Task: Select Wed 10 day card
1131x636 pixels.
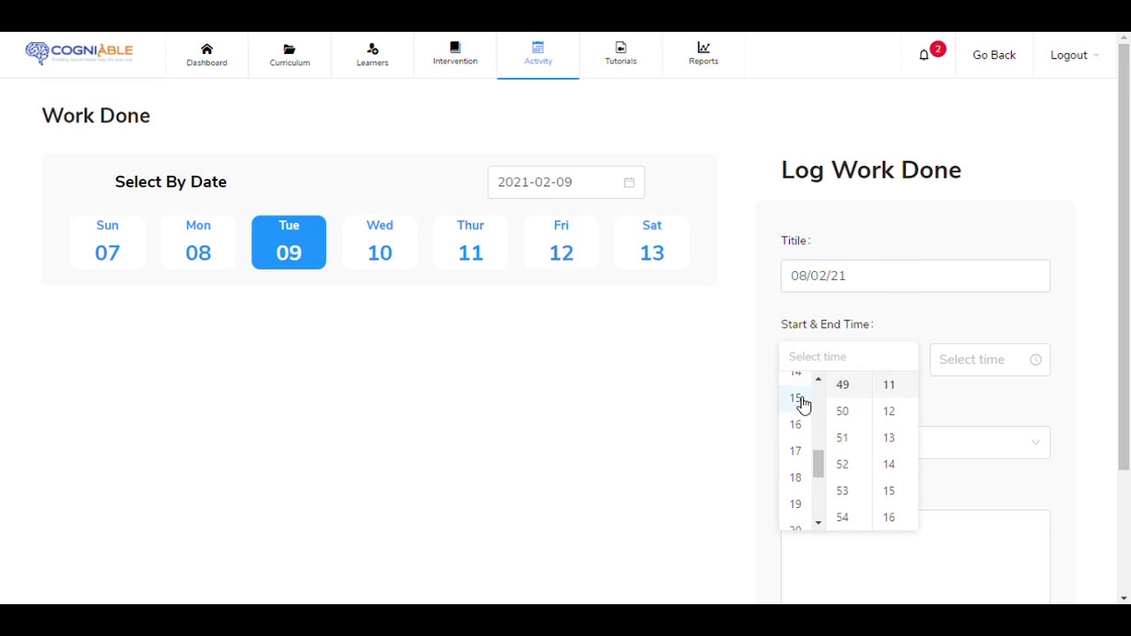Action: tap(380, 242)
